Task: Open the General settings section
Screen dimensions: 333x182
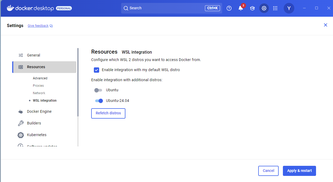Action: coord(44,55)
